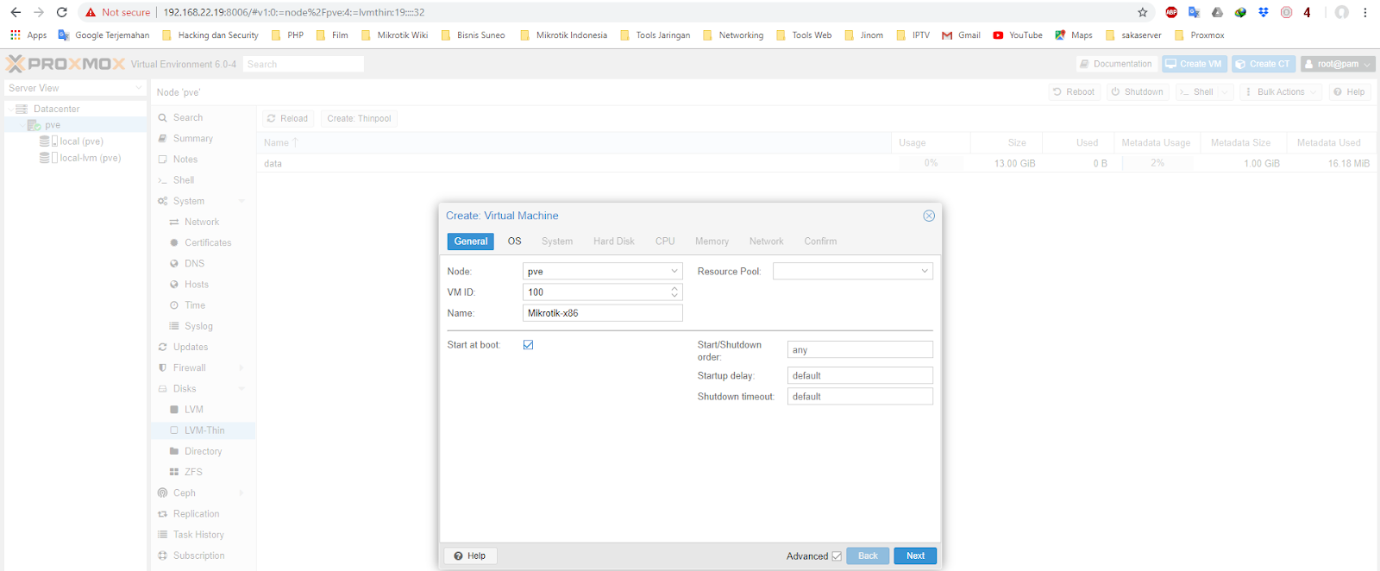Expand the Shell dropdown arrow

point(1225,91)
